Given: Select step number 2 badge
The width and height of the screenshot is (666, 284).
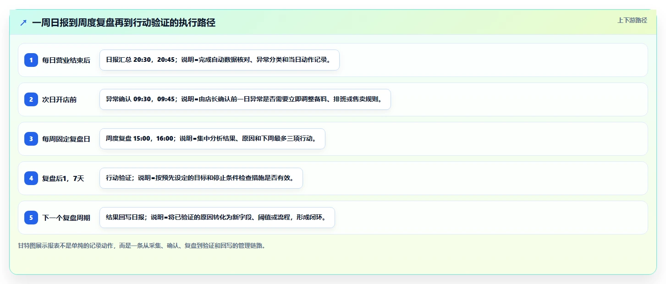Looking at the screenshot, I should 31,99.
